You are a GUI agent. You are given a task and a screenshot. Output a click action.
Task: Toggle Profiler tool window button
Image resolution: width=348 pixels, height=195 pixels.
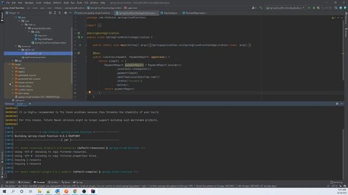click(x=53, y=183)
